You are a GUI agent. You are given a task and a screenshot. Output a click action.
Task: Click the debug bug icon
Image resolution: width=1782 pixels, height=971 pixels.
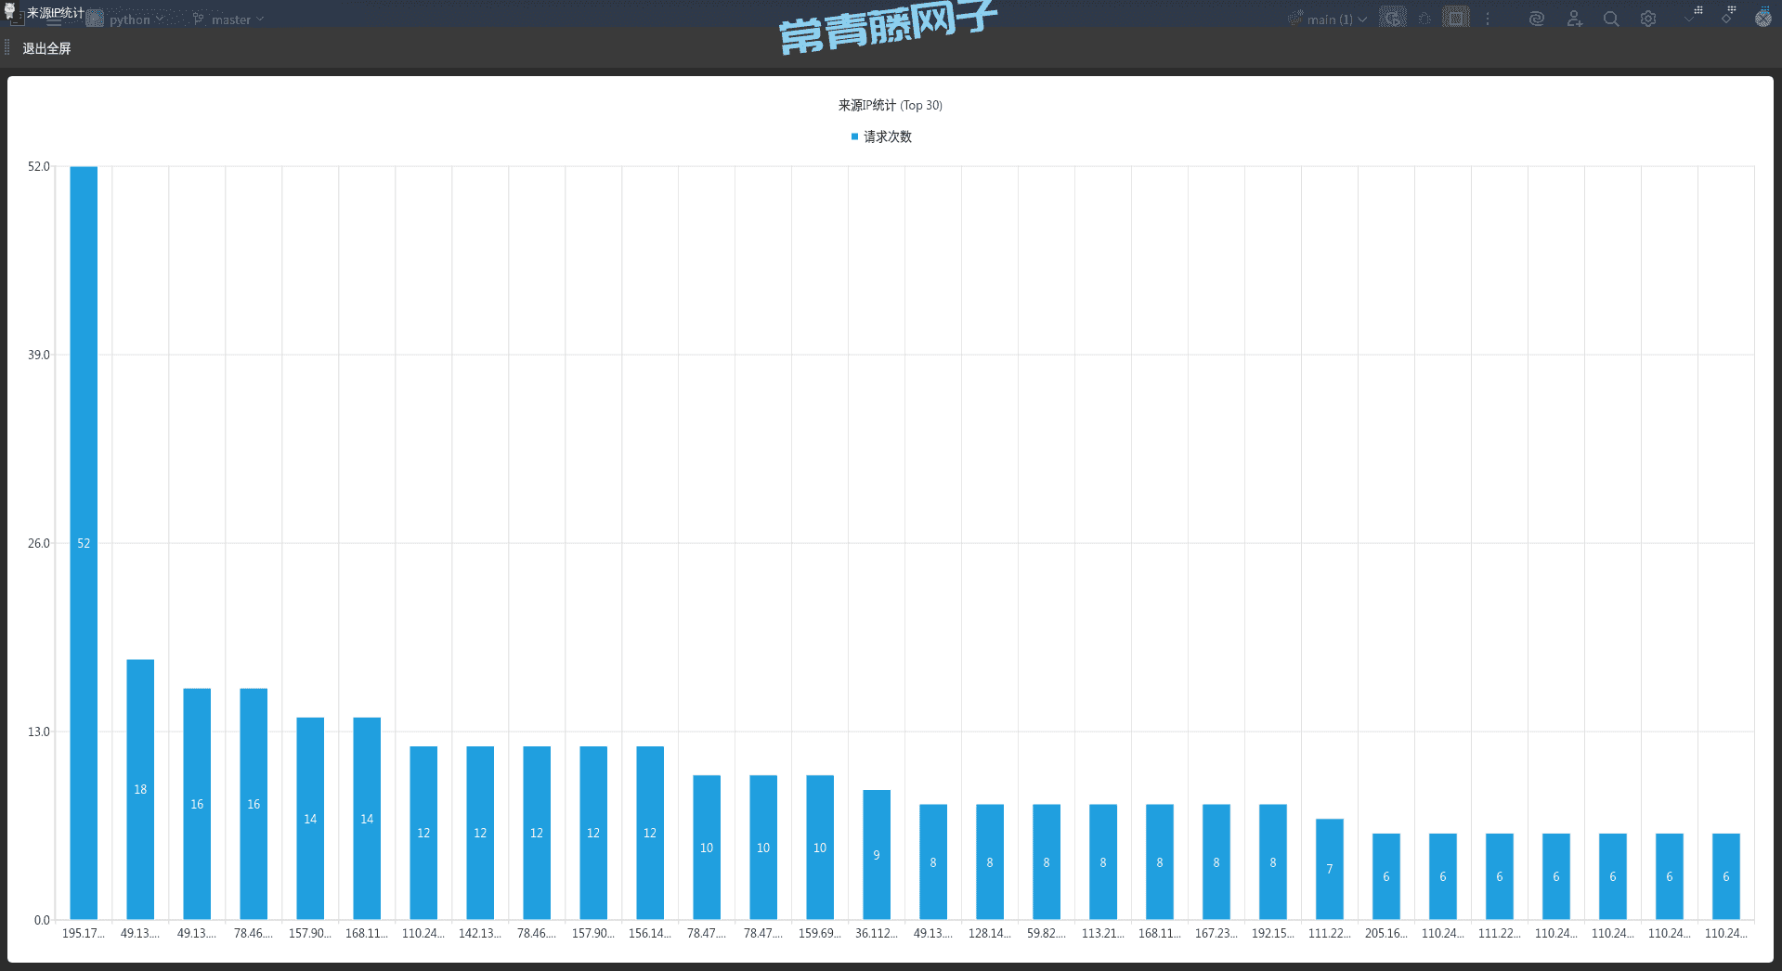pyautogui.click(x=1424, y=19)
